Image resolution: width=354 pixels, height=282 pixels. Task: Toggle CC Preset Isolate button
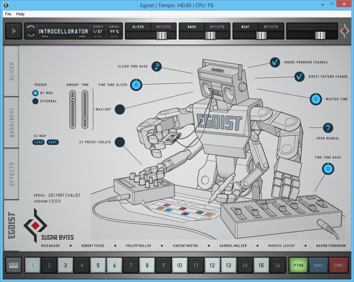(120, 142)
